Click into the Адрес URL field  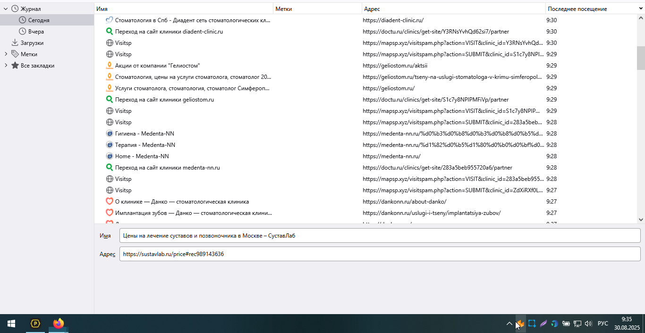(380, 254)
